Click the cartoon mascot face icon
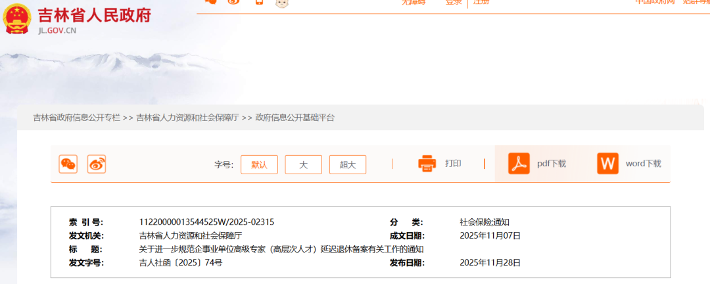The width and height of the screenshot is (710, 284). click(x=282, y=3)
